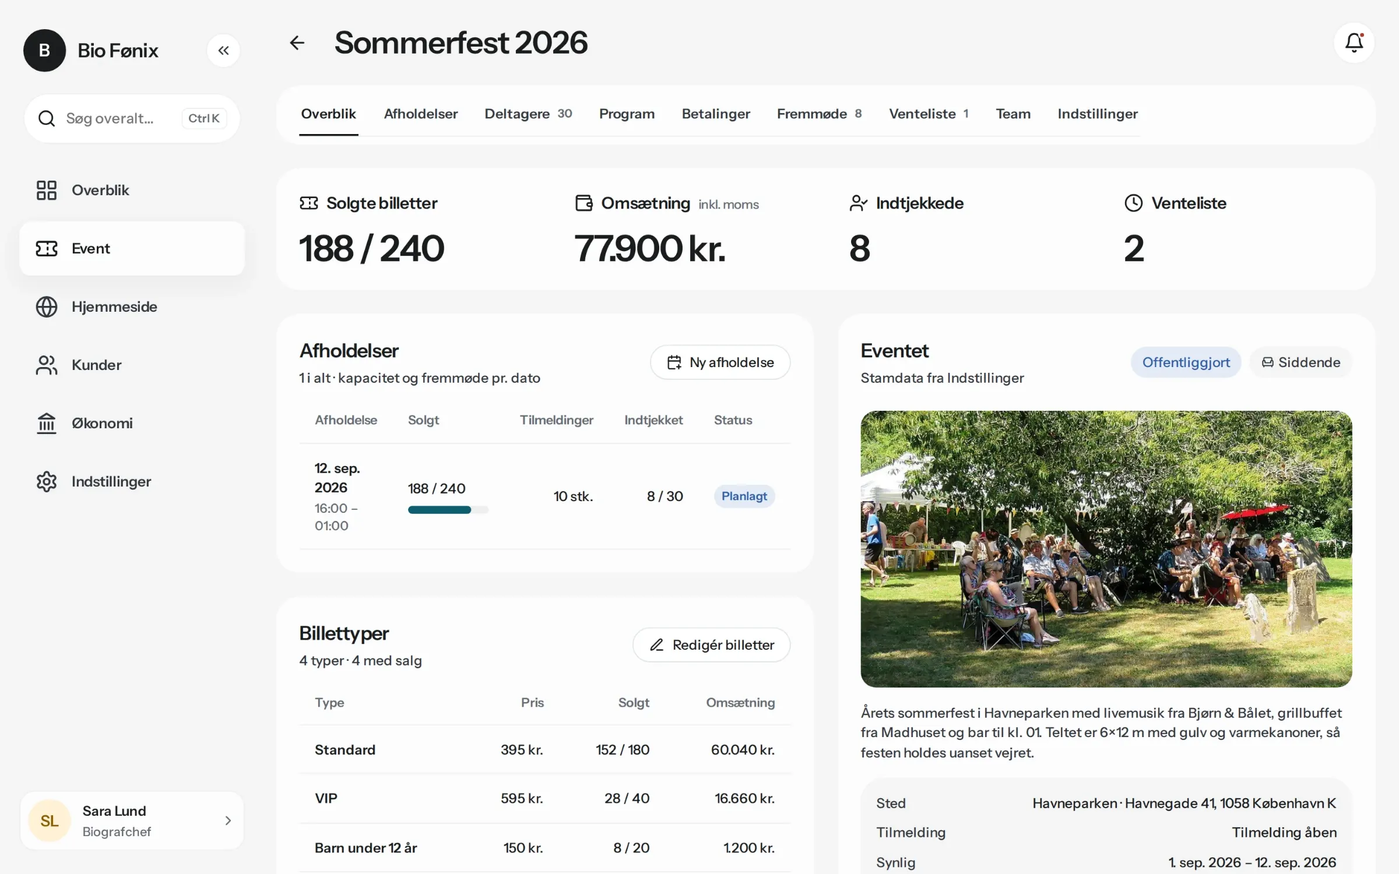
Task: Open Hjemmeside in the sidebar
Action: (132, 306)
